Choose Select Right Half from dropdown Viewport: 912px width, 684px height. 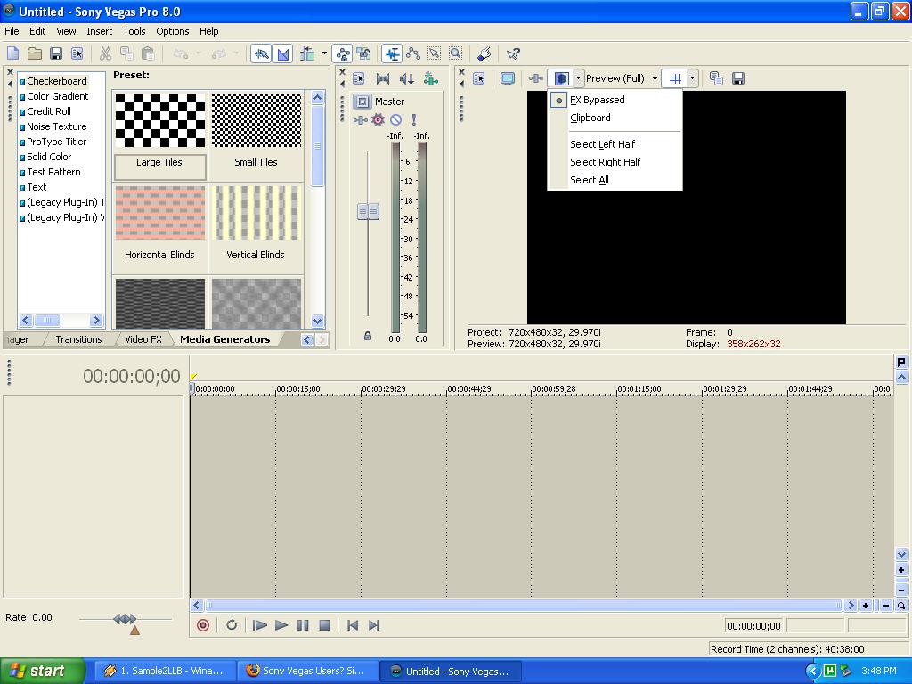pos(605,162)
